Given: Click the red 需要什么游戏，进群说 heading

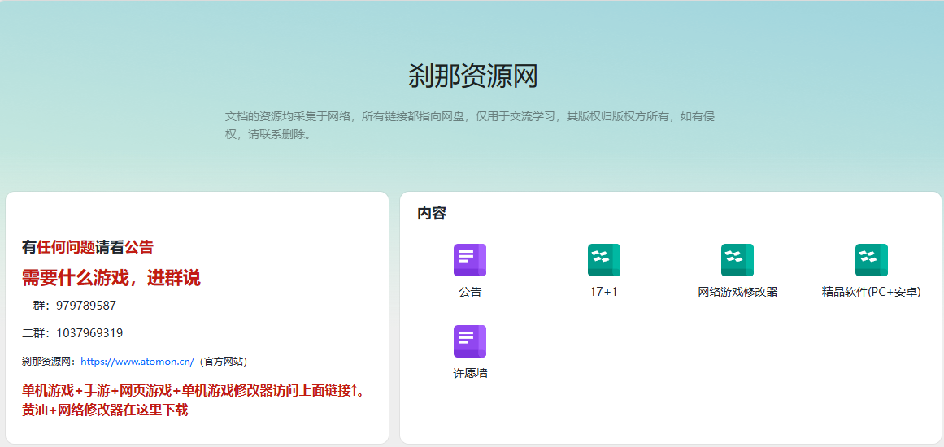Looking at the screenshot, I should (111, 278).
